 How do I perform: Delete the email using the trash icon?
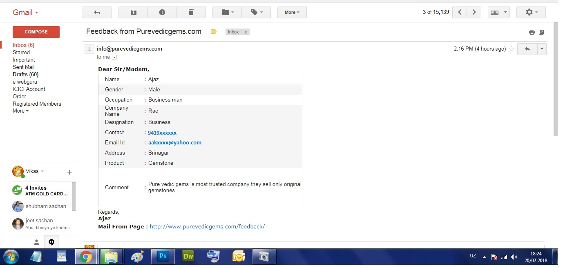191,12
